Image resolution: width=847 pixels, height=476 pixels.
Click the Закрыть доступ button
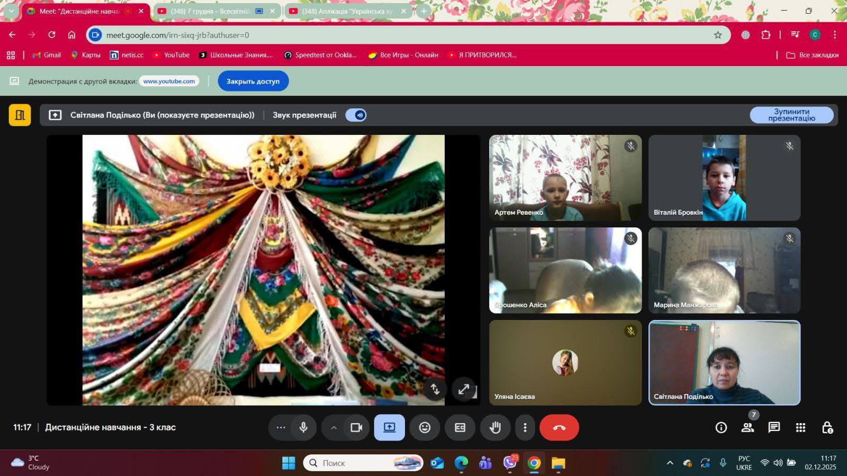[253, 81]
